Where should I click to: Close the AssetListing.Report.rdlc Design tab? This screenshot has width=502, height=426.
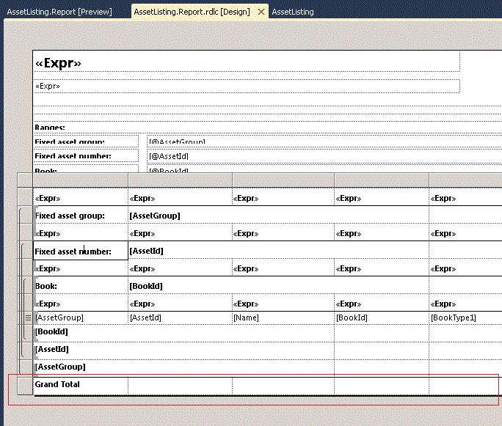click(x=261, y=12)
